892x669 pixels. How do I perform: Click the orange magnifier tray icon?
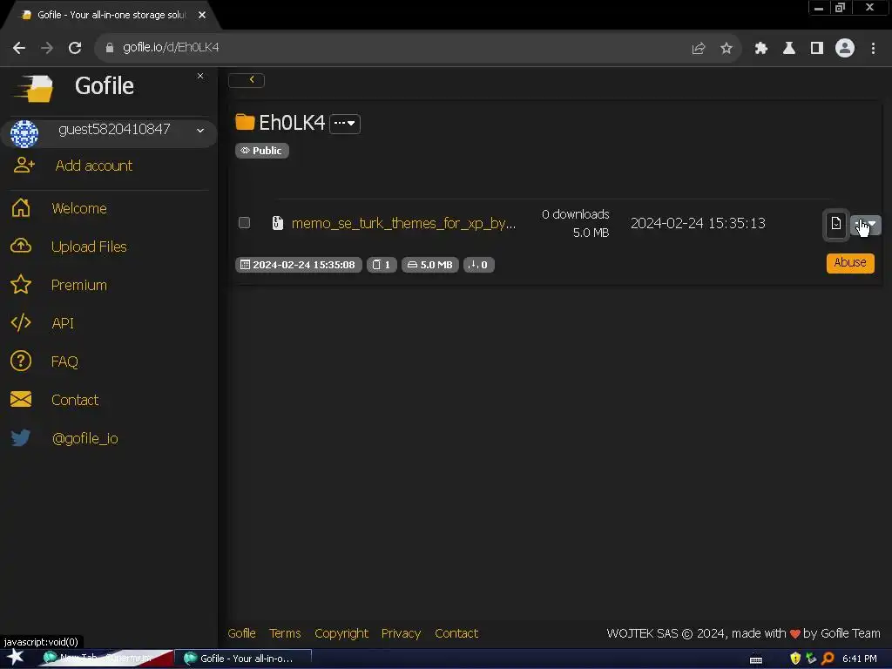pos(828,659)
